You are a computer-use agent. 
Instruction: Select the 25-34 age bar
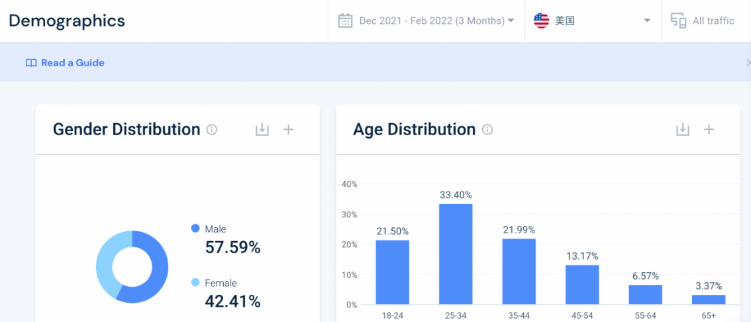point(456,254)
